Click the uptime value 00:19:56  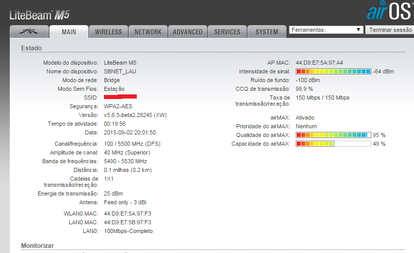pos(115,124)
